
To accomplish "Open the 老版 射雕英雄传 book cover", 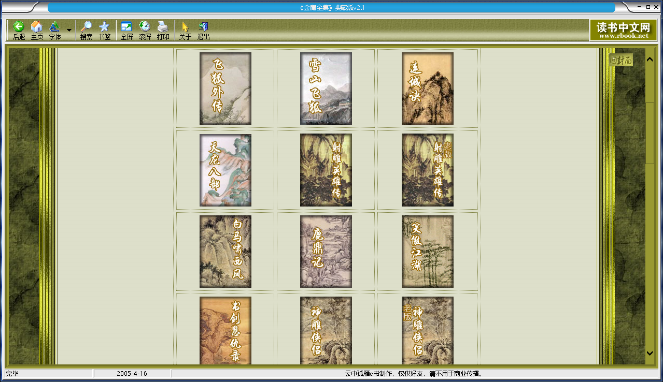I will (x=428, y=170).
